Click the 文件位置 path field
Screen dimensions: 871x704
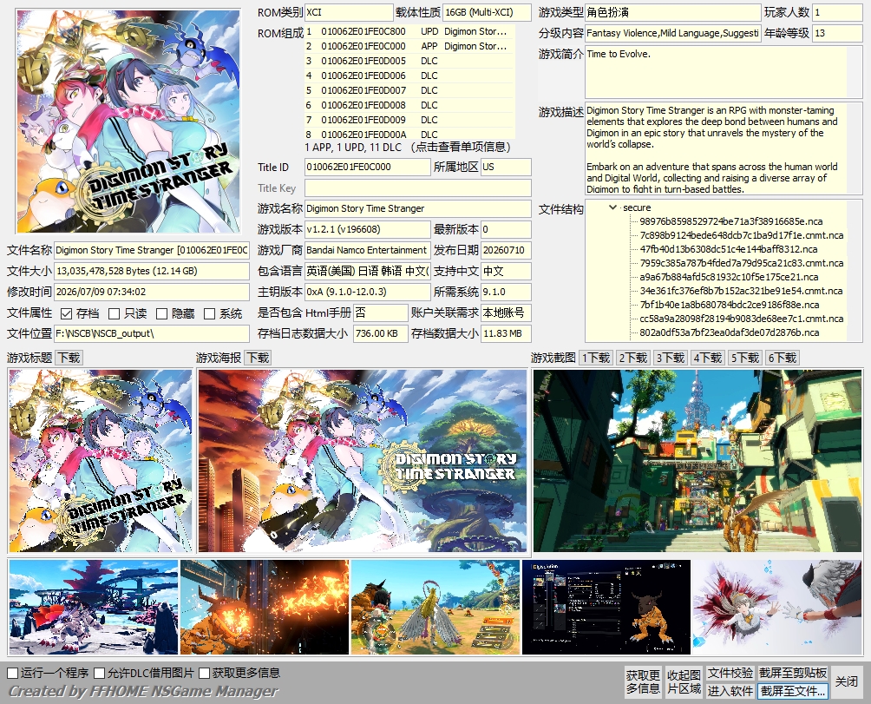pyautogui.click(x=152, y=333)
